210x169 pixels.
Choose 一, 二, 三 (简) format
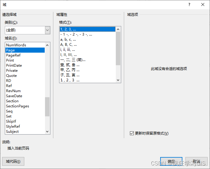click(88, 60)
